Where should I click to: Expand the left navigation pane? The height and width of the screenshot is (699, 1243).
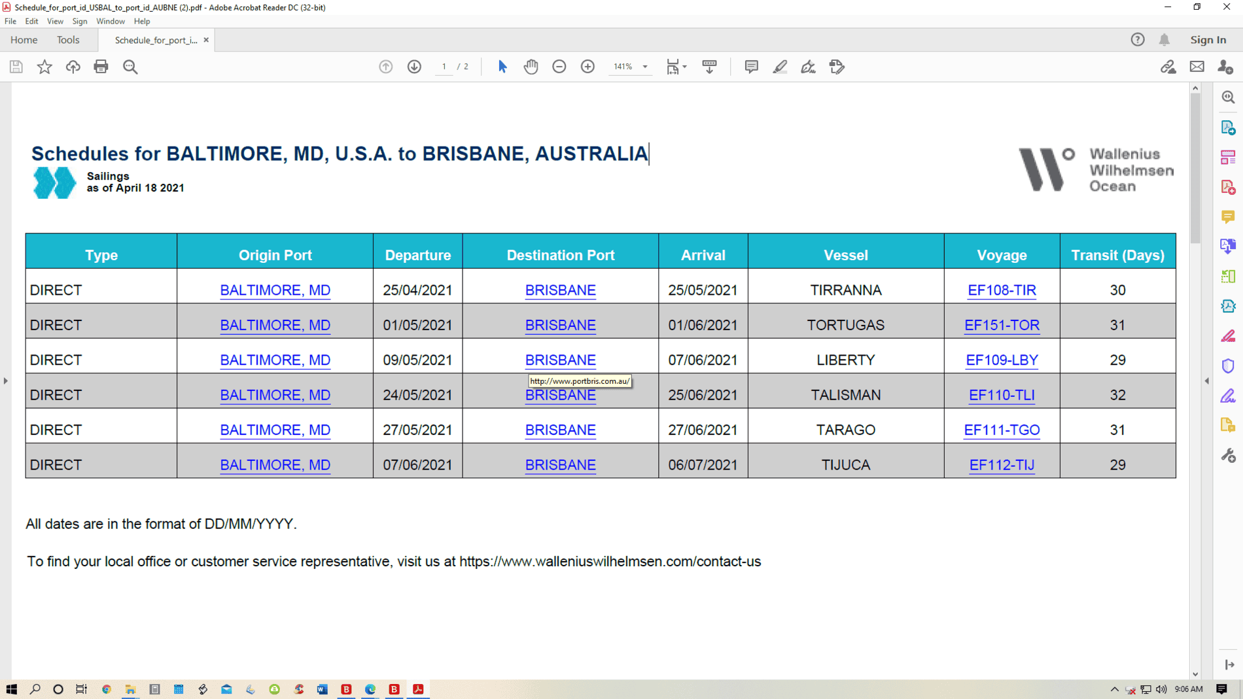5,381
